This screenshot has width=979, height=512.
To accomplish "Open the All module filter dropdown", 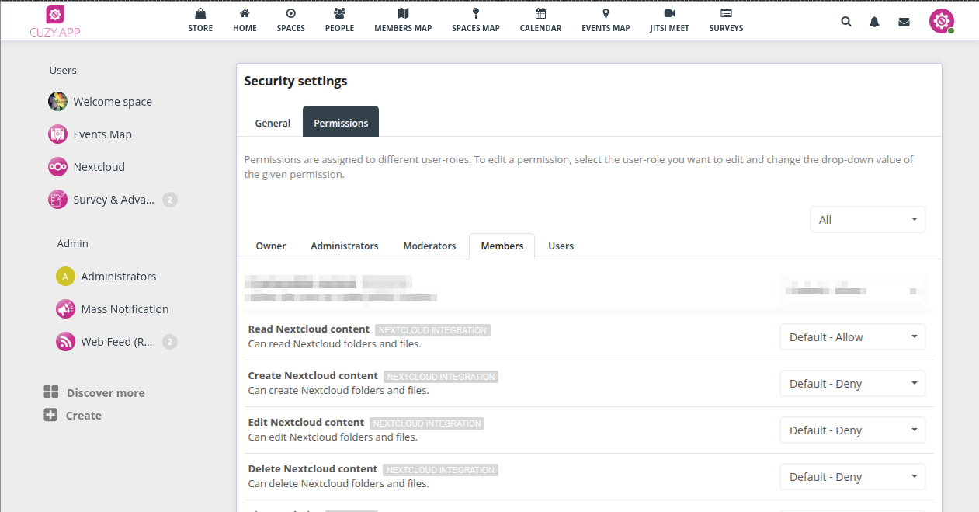I will (867, 220).
